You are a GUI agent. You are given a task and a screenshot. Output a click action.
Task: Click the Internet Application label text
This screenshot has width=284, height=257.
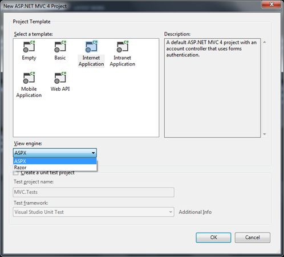click(91, 61)
